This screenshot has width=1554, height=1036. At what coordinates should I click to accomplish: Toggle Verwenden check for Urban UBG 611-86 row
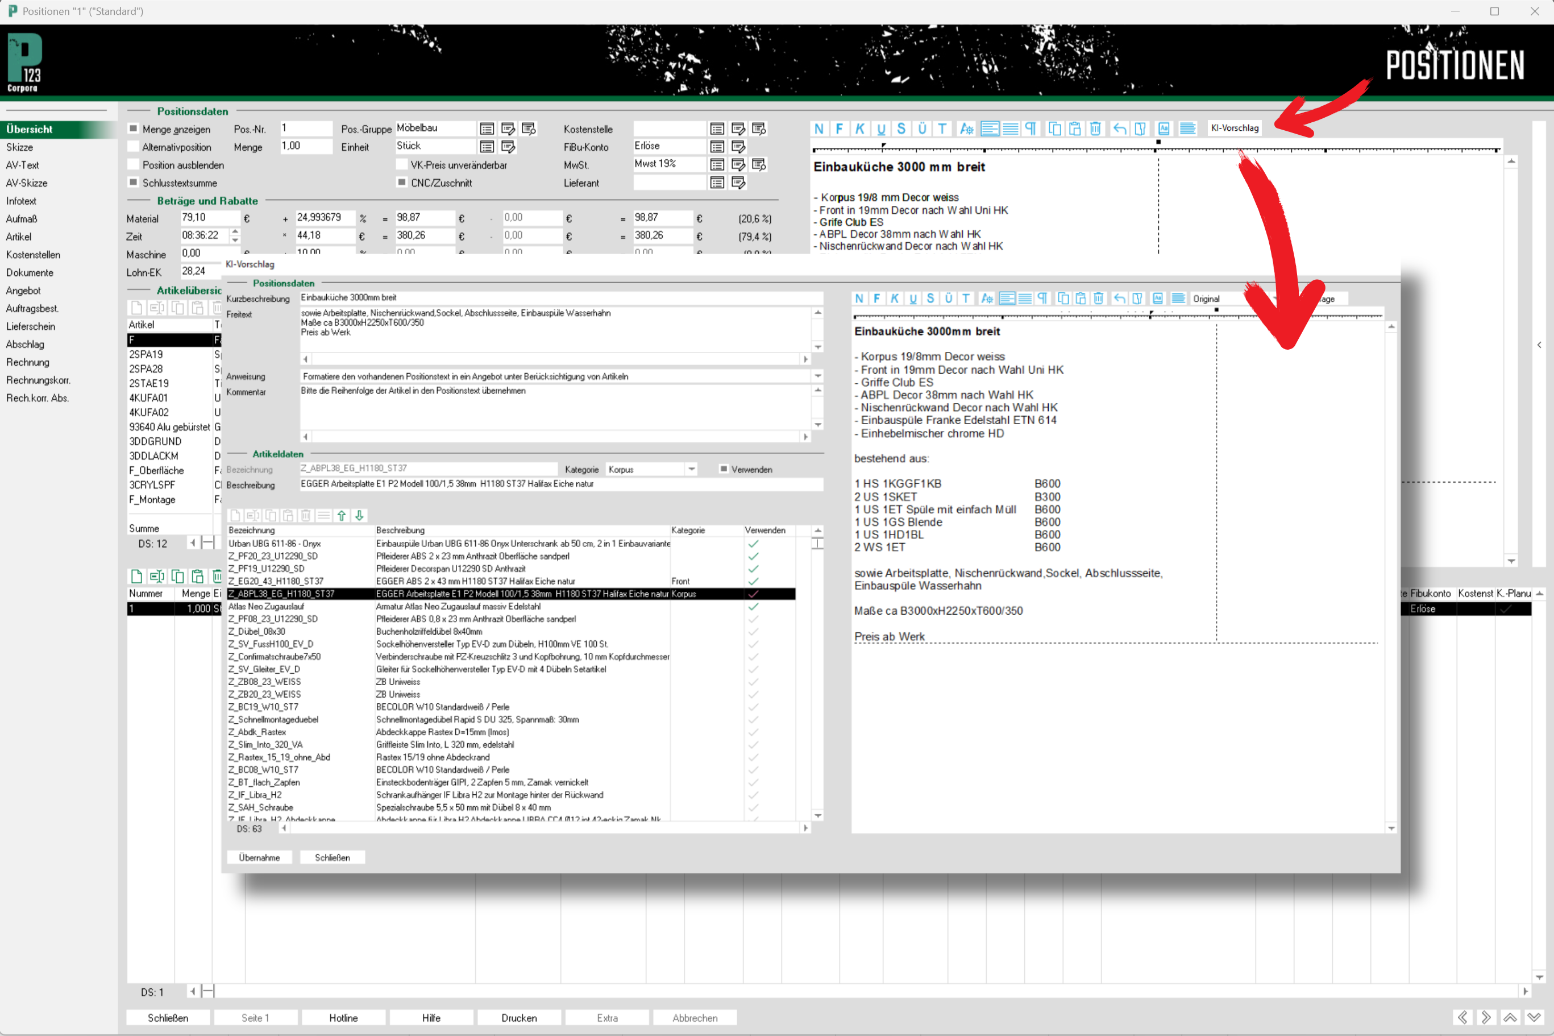[x=753, y=544]
